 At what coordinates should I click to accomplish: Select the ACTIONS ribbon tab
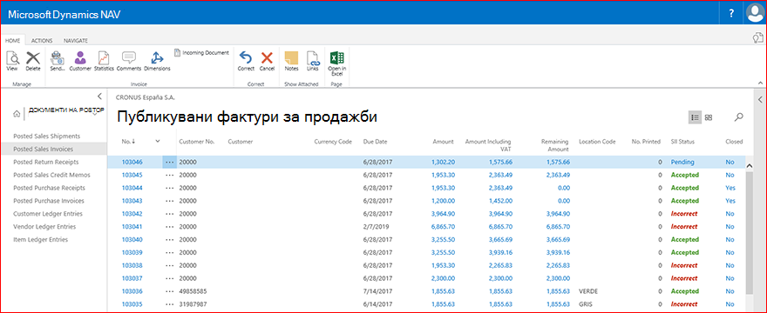[42, 41]
